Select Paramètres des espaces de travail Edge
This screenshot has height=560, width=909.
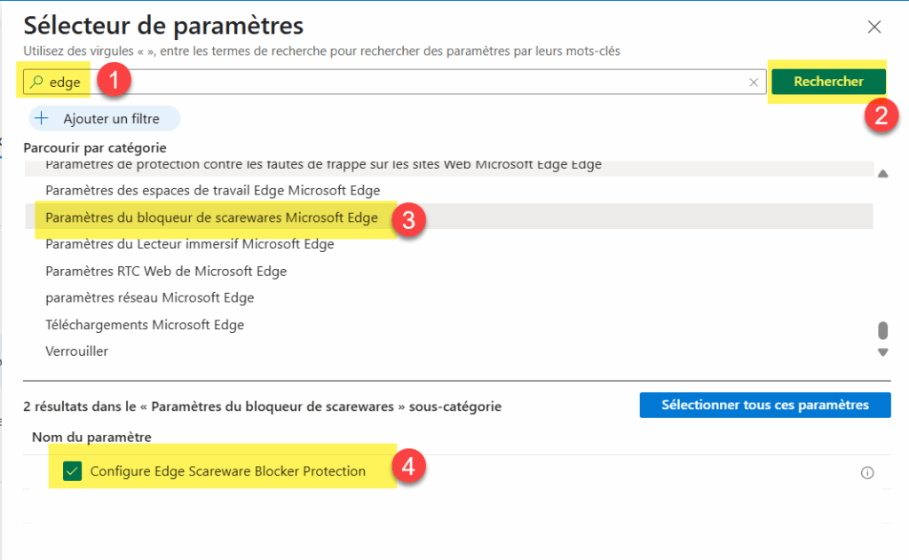click(x=212, y=191)
